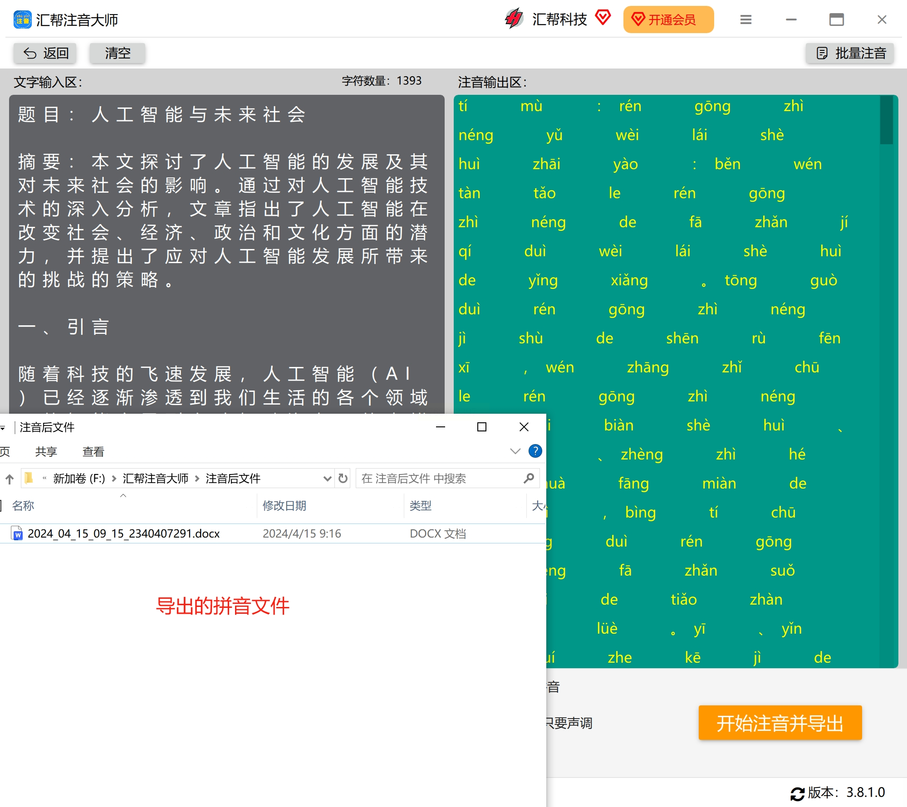Open the address bar history dropdown
The image size is (907, 807).
coord(327,479)
